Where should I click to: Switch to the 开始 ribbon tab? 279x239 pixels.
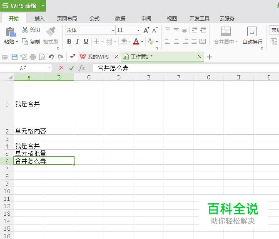point(14,18)
